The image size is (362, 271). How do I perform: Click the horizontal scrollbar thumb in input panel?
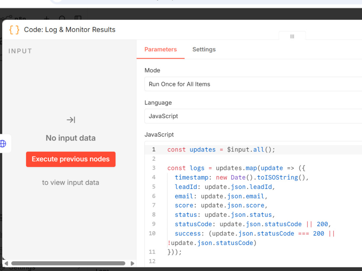[68, 263]
